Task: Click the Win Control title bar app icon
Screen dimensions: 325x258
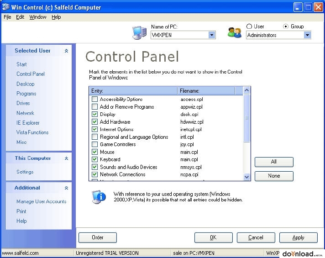Action: (5, 7)
